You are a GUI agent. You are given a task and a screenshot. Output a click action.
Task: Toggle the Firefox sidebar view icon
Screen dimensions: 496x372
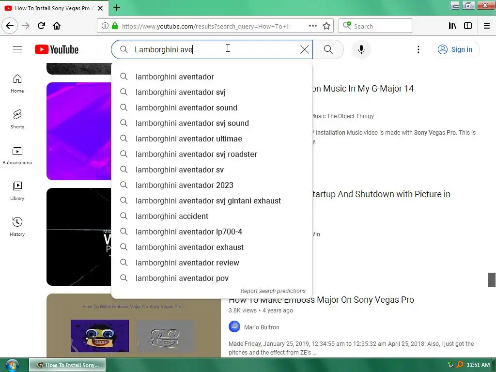click(468, 26)
